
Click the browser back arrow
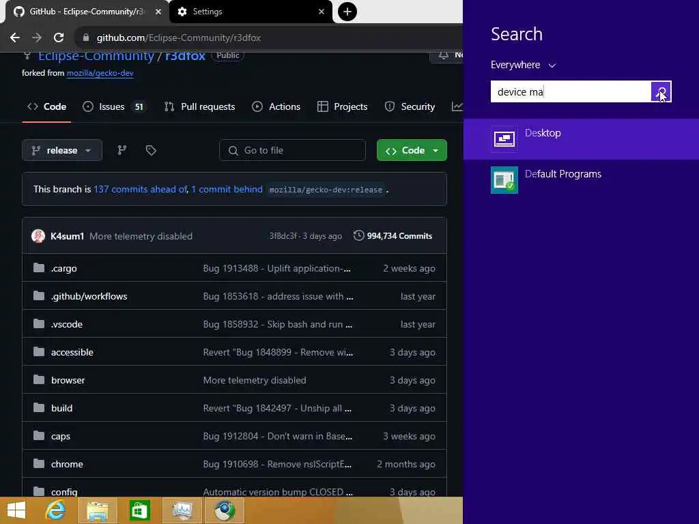(15, 38)
